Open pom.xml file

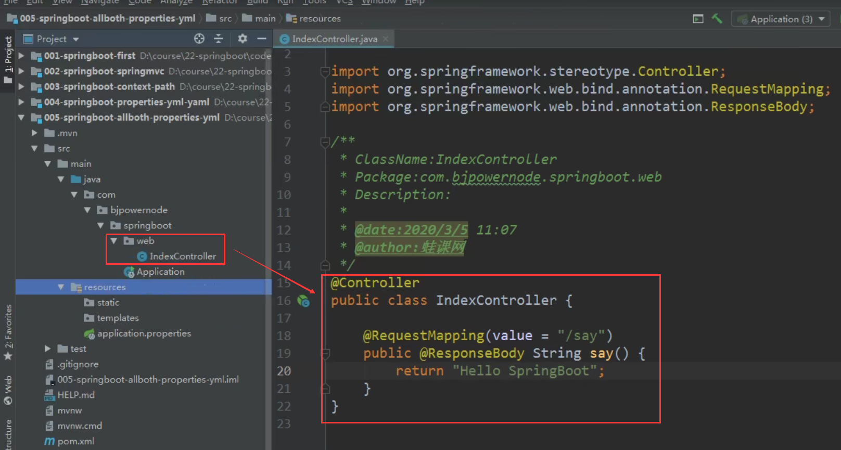[70, 441]
